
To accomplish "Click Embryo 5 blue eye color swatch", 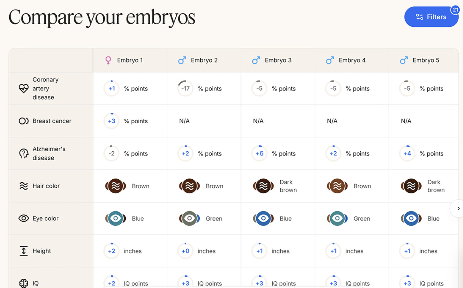I will [x=411, y=218].
